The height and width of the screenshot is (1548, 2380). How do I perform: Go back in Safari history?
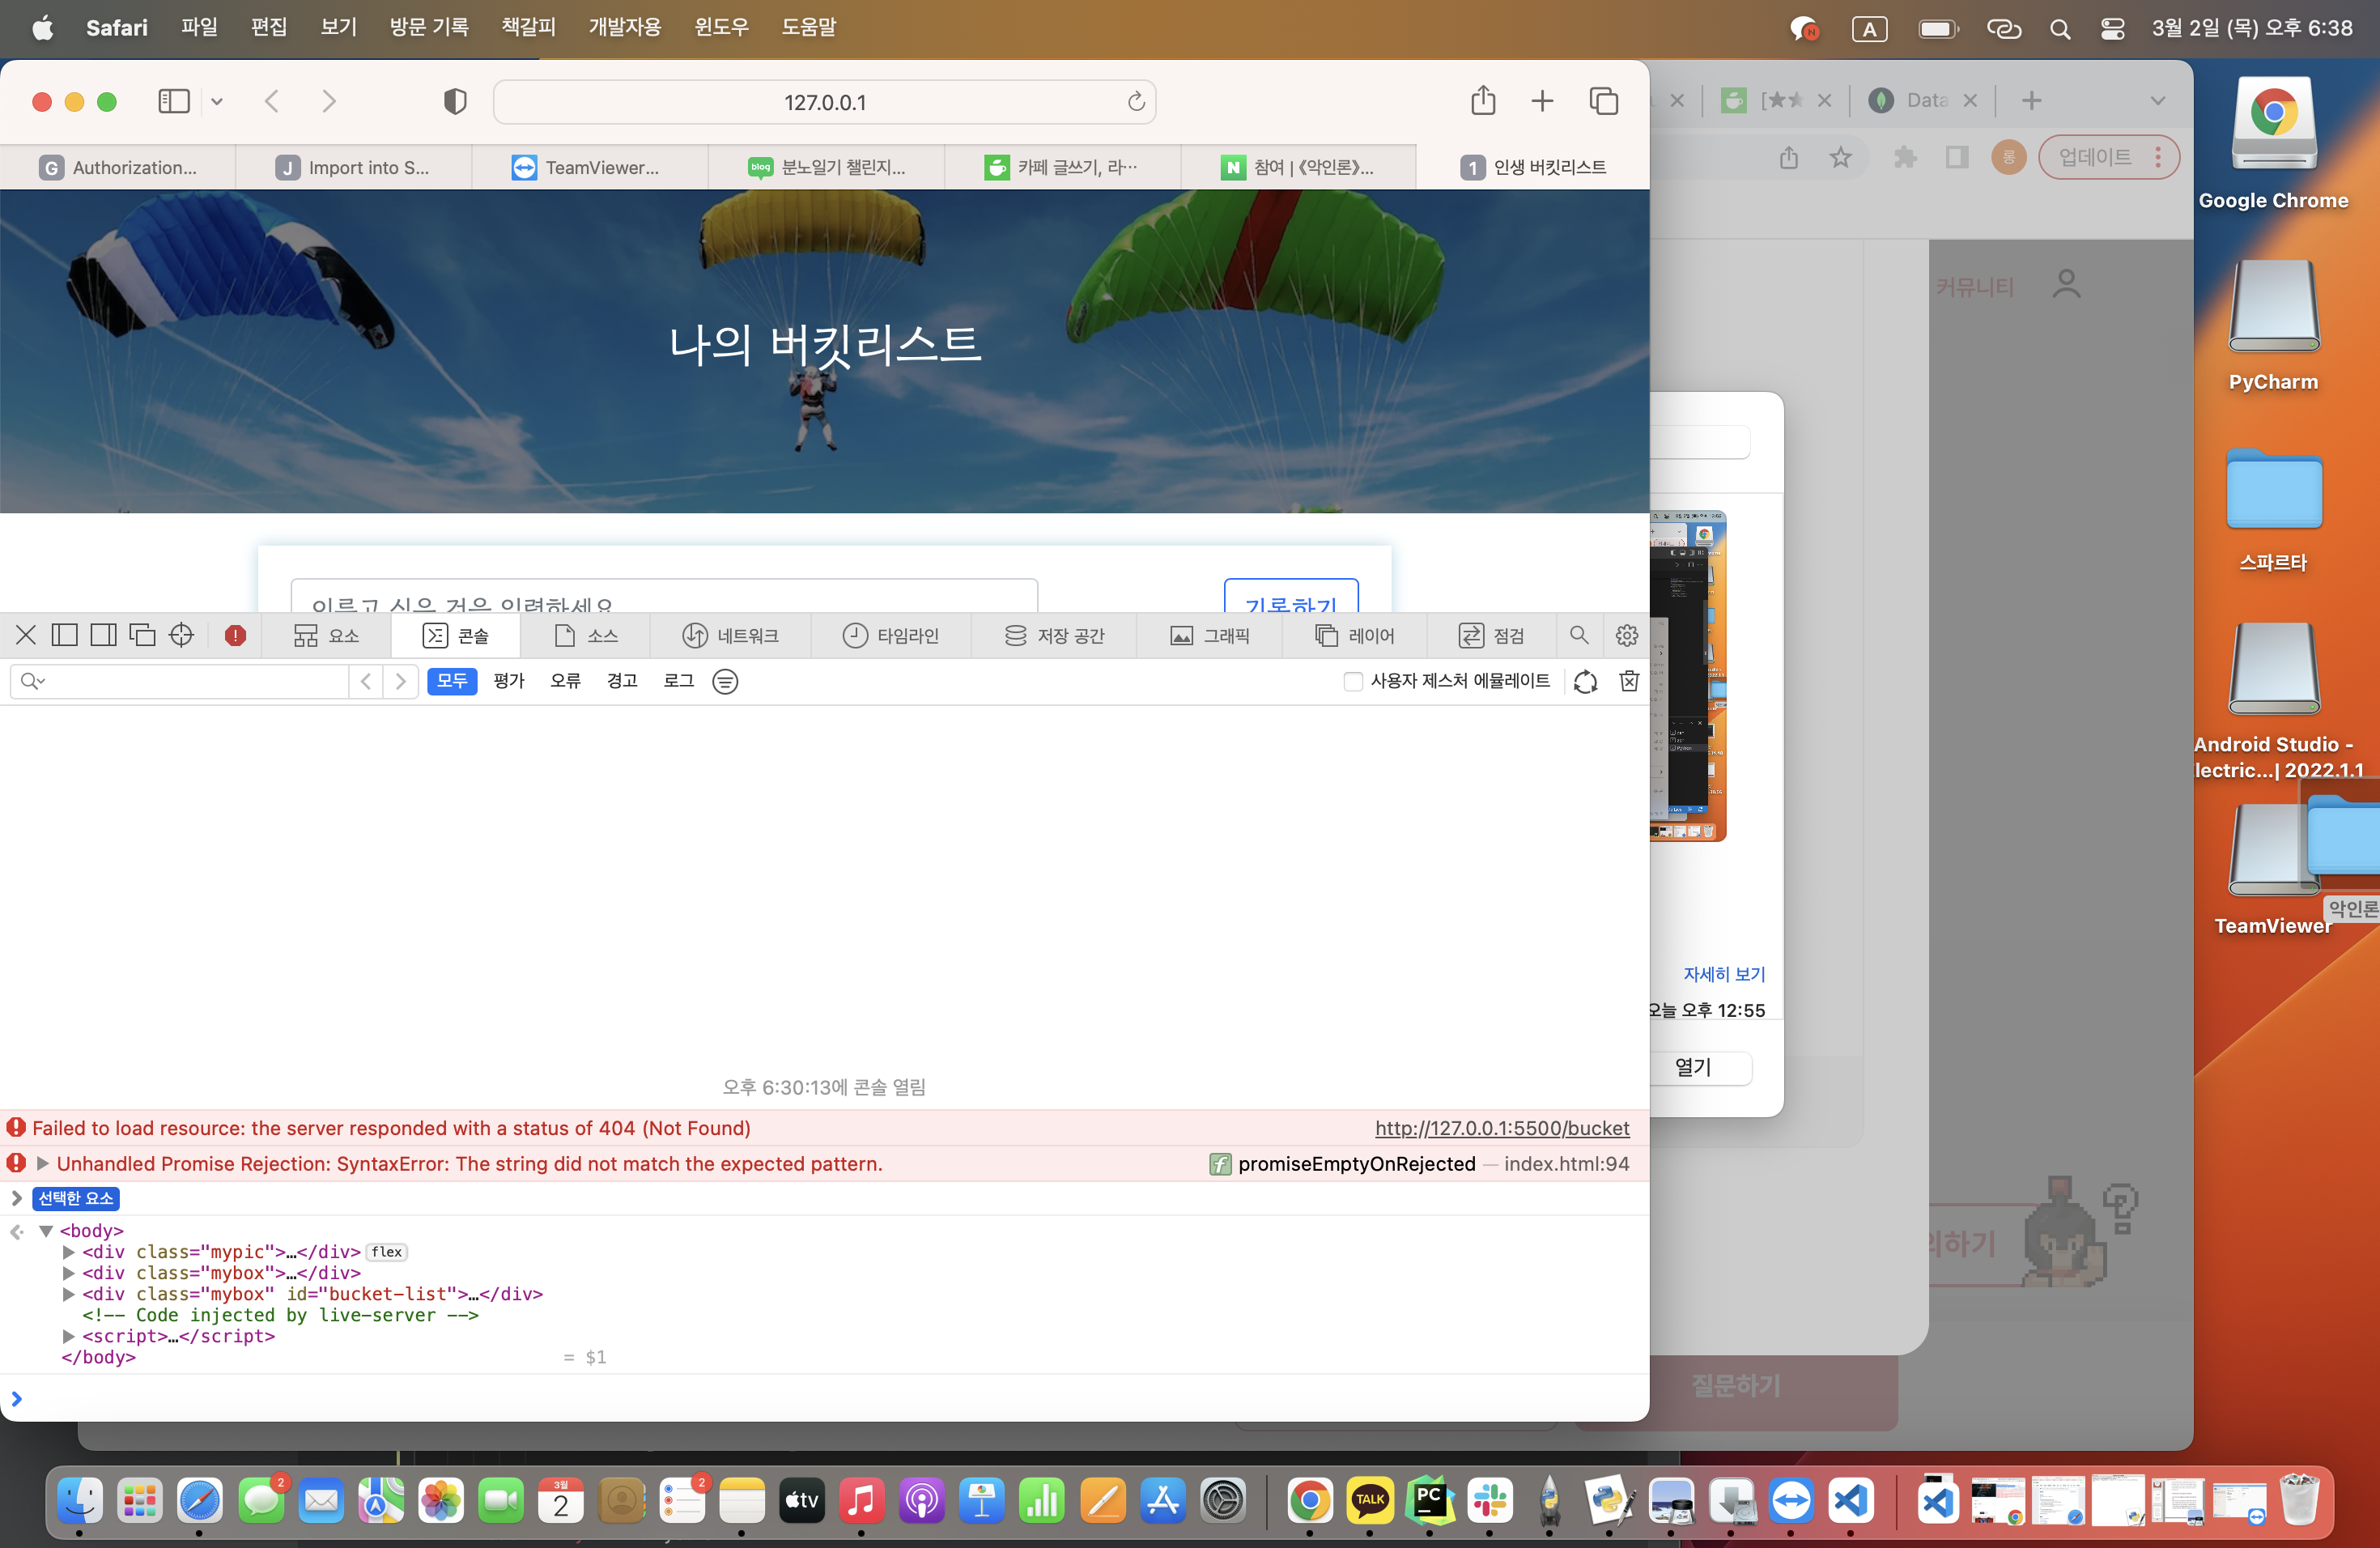(272, 101)
